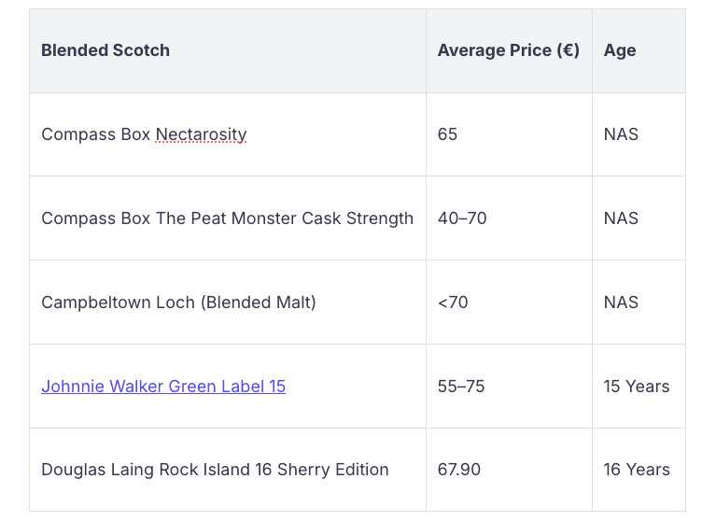Click the red-underlined word Nectarosity
This screenshot has height=521, width=702.
coord(201,134)
